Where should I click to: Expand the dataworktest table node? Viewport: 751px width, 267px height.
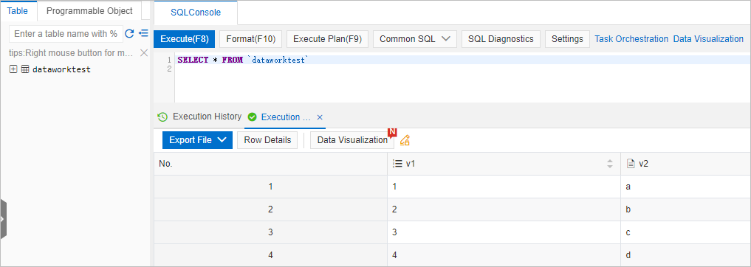13,69
